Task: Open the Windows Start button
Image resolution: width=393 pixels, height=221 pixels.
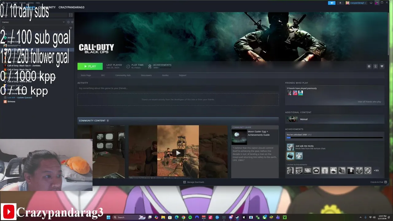Action: 108,217
